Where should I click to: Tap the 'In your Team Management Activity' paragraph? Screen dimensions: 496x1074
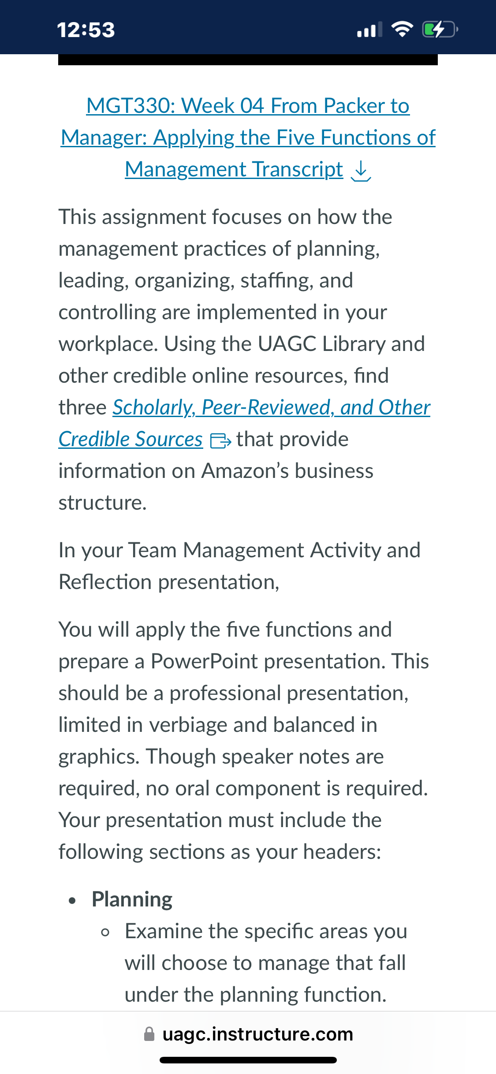tap(239, 566)
